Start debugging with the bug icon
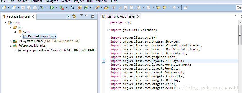This screenshot has width=242, height=93. click(x=42, y=7)
